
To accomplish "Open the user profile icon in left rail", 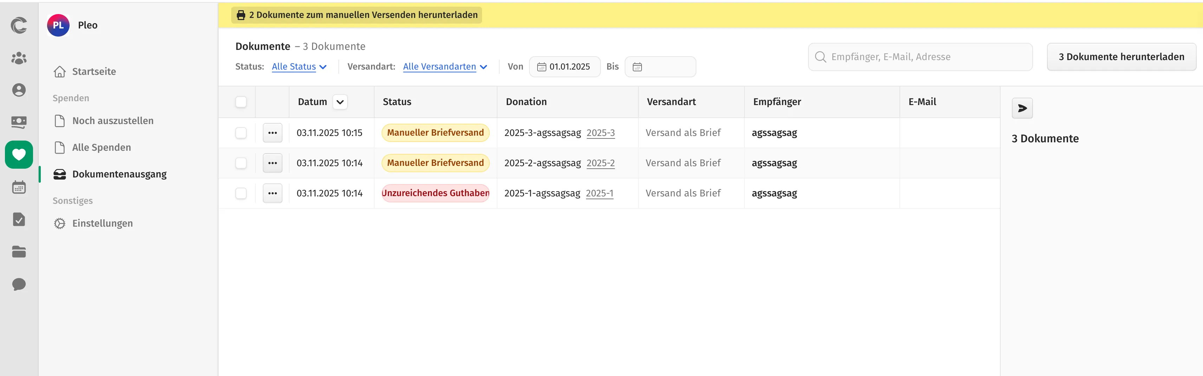I will 19,90.
